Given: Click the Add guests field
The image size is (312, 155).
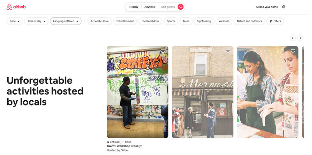Looking at the screenshot, I should [168, 7].
